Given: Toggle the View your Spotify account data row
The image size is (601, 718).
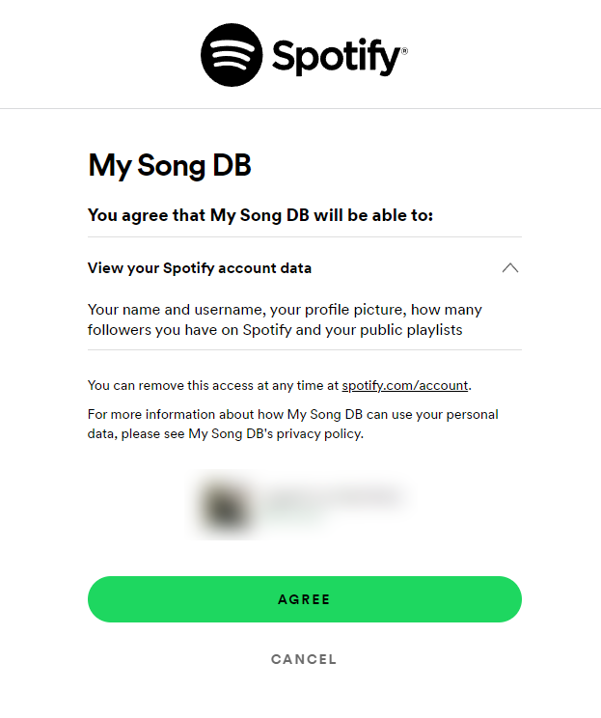Looking at the screenshot, I should [305, 268].
